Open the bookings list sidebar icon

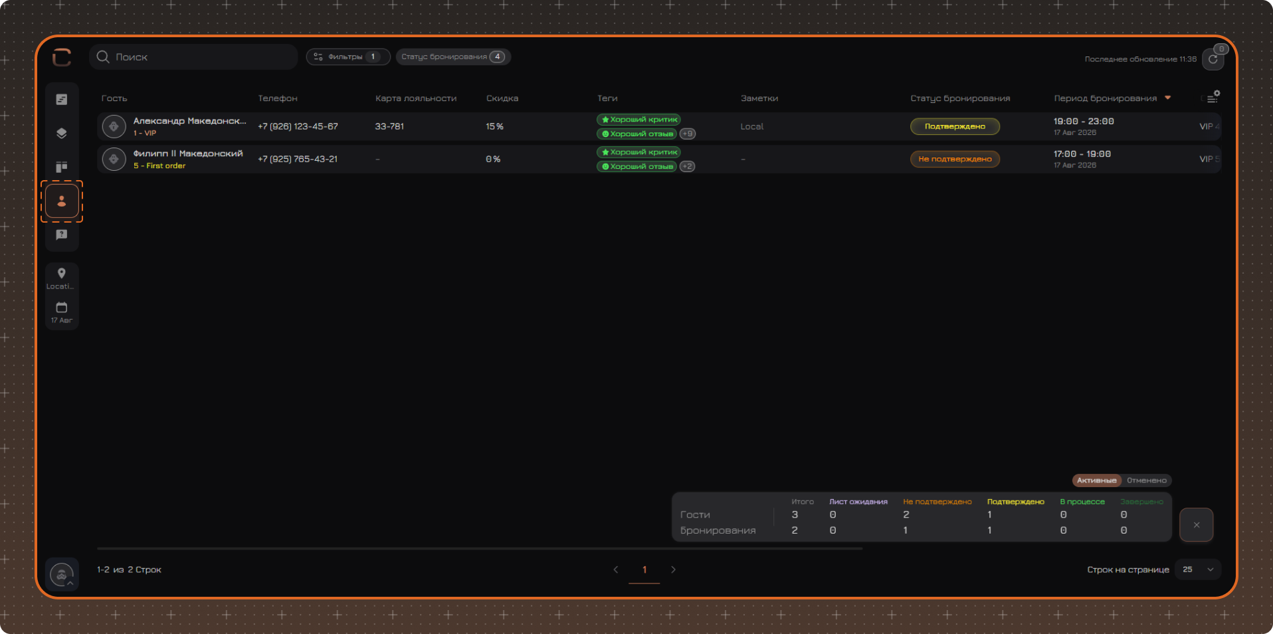pyautogui.click(x=62, y=100)
